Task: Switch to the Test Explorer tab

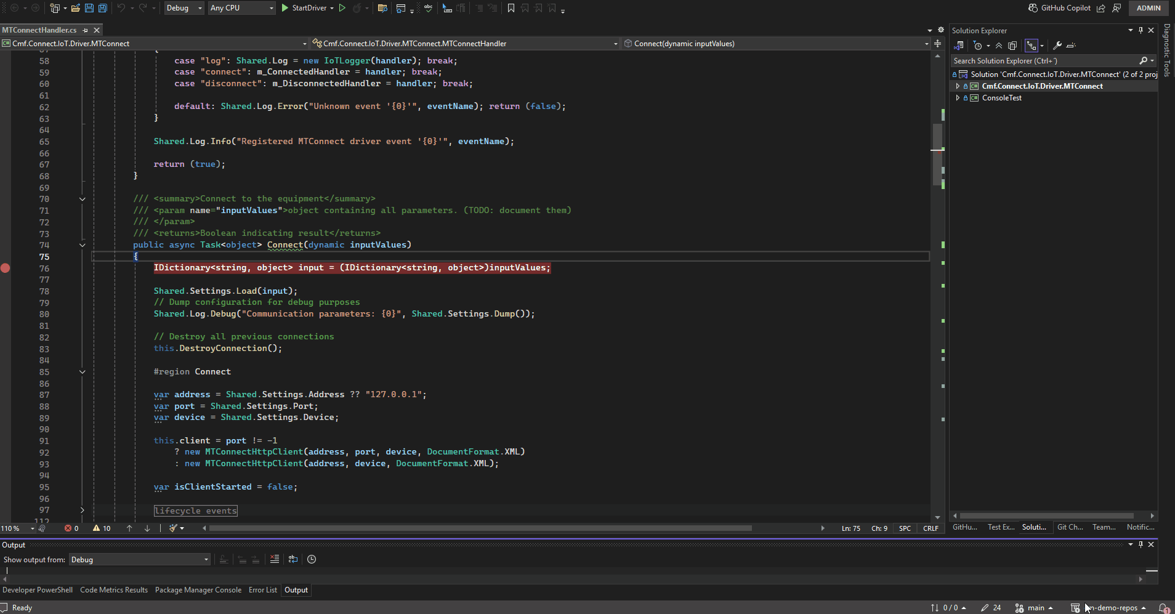Action: tap(1001, 527)
